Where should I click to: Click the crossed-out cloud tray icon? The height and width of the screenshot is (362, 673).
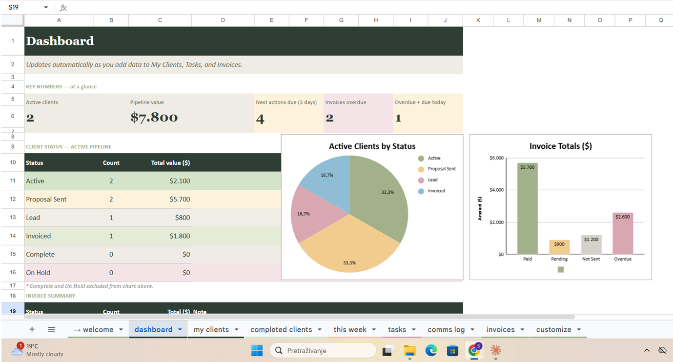tap(662, 350)
